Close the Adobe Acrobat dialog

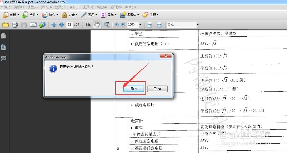click(166, 56)
